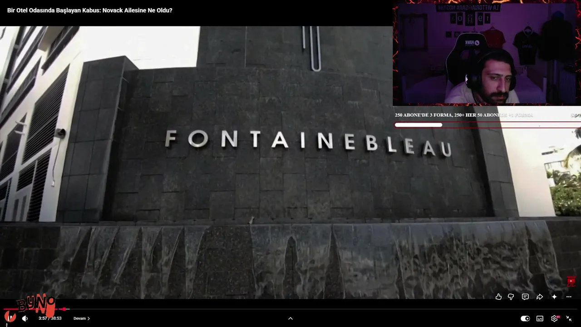Screen dimensions: 581x327
Task: Click the streamer webcam overlay
Action: point(487,54)
